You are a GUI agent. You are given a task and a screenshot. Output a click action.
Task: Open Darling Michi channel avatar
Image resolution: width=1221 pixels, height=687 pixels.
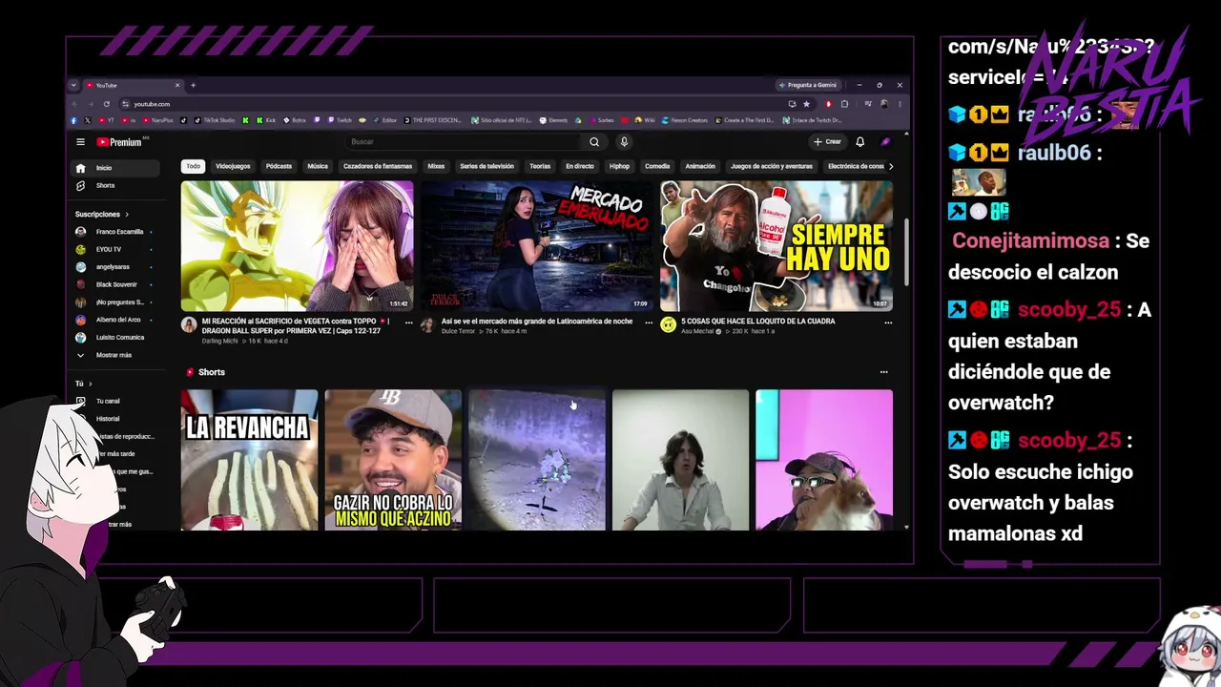pos(189,324)
